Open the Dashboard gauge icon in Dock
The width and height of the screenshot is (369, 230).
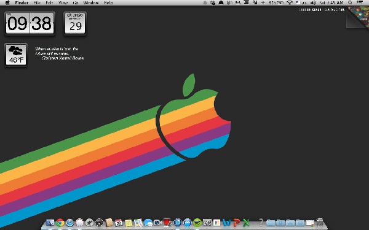[99, 222]
